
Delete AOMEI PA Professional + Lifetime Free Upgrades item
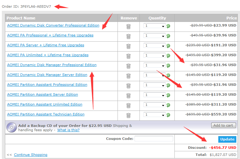click(x=128, y=36)
